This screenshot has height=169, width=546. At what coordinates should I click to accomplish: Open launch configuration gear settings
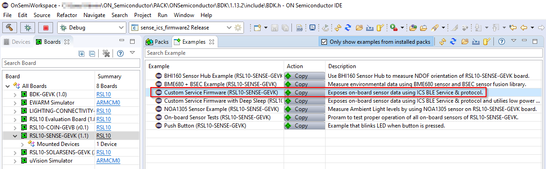point(238,28)
